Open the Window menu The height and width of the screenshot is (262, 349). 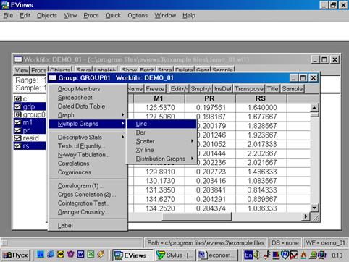165,15
